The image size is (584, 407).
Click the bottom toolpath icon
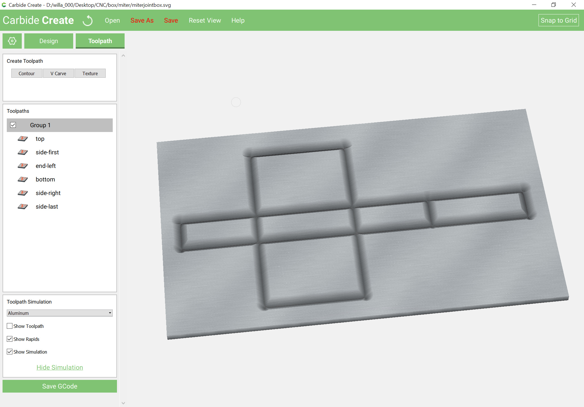pyautogui.click(x=23, y=179)
